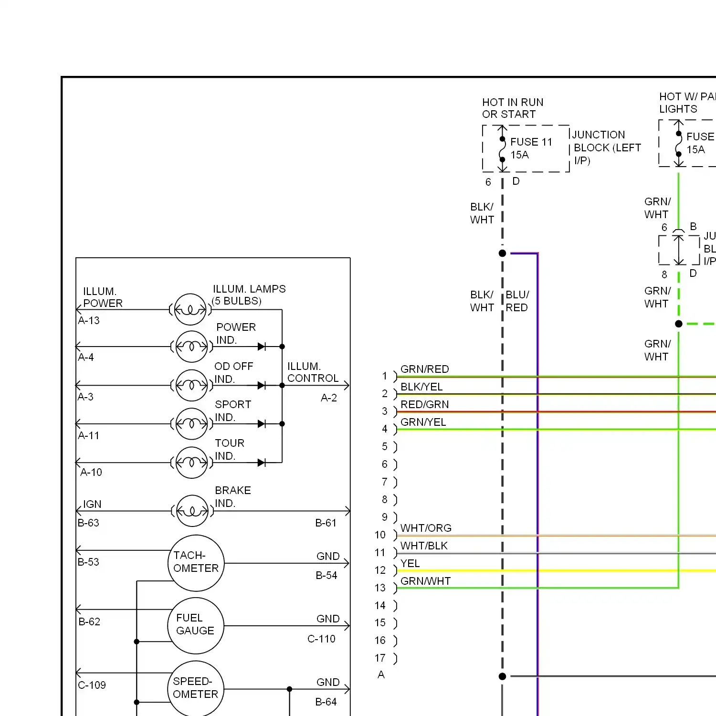The height and width of the screenshot is (716, 716).
Task: Click the IGN label
Action: tap(92, 505)
